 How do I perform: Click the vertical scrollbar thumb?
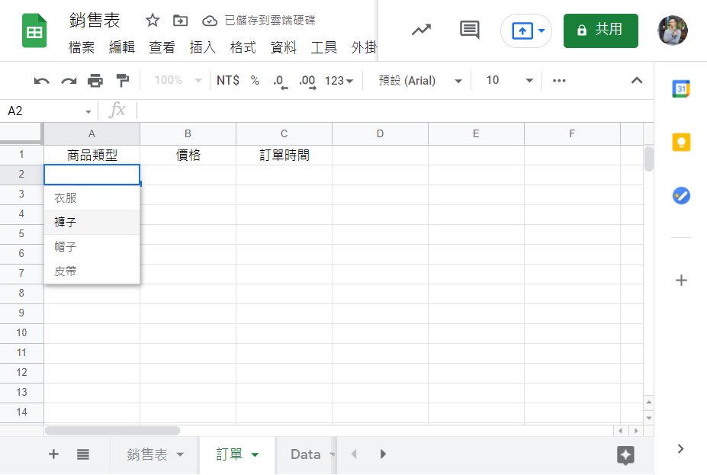point(649,159)
